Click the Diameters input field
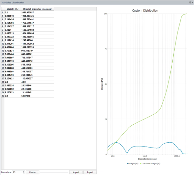 click(17, 172)
